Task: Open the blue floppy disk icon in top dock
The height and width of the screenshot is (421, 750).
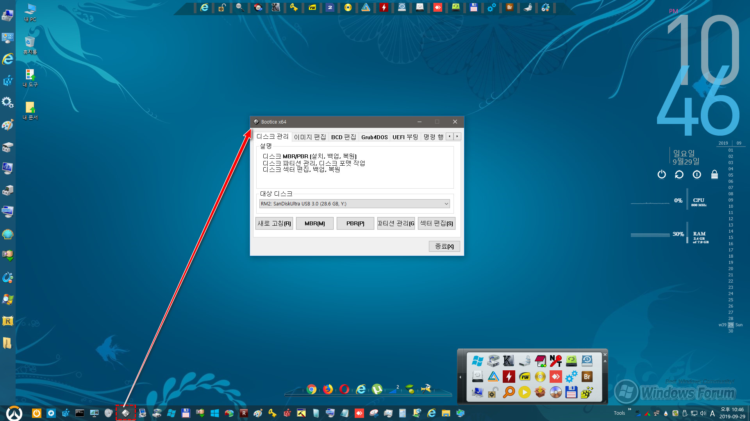Action: [473, 7]
